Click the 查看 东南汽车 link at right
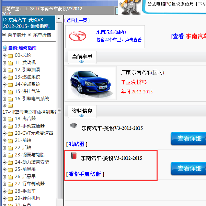Image resolution: width=206 pixels, height=206 pixels. tap(188, 36)
